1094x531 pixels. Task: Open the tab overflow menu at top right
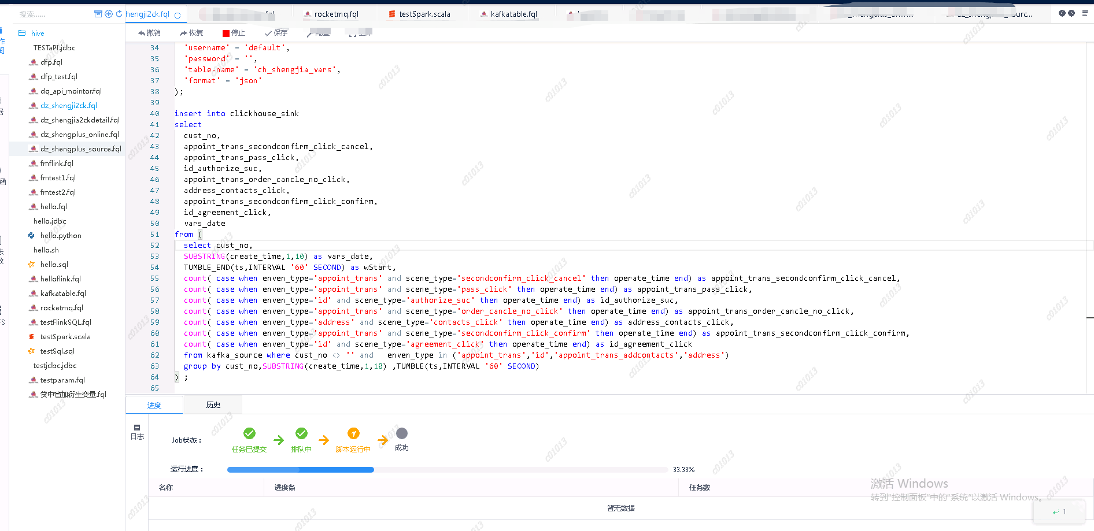pyautogui.click(x=1085, y=13)
